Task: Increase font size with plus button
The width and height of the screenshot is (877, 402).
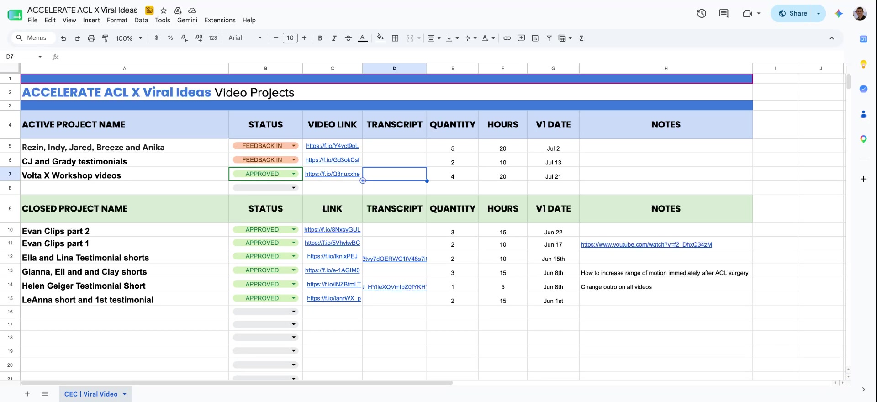Action: 304,38
